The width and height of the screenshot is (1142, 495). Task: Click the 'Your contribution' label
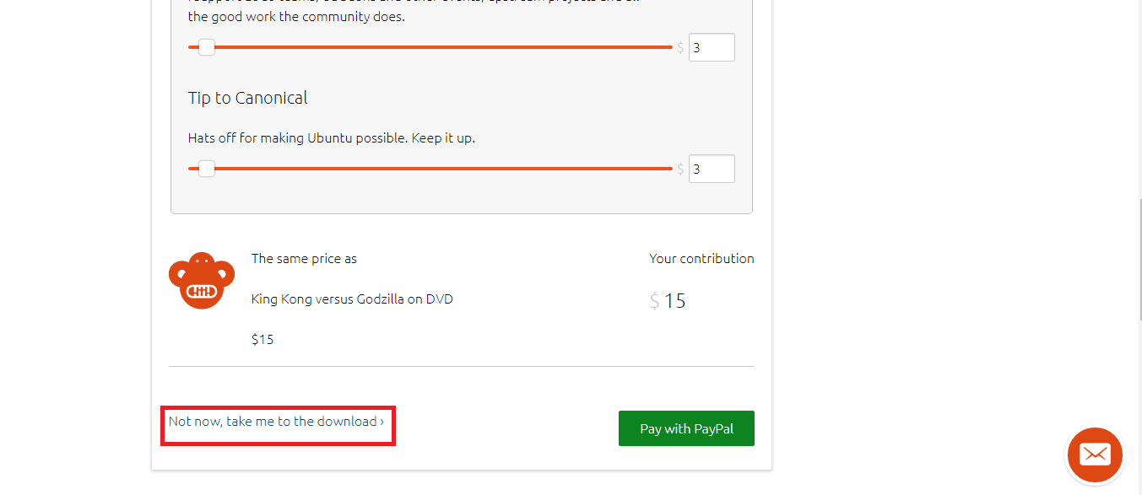coord(701,259)
